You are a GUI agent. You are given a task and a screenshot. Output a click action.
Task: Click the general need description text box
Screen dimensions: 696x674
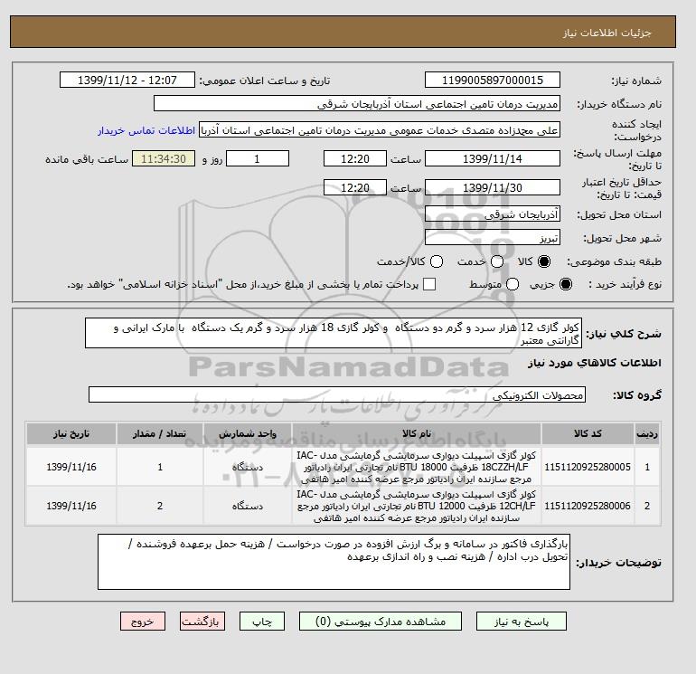click(x=334, y=333)
